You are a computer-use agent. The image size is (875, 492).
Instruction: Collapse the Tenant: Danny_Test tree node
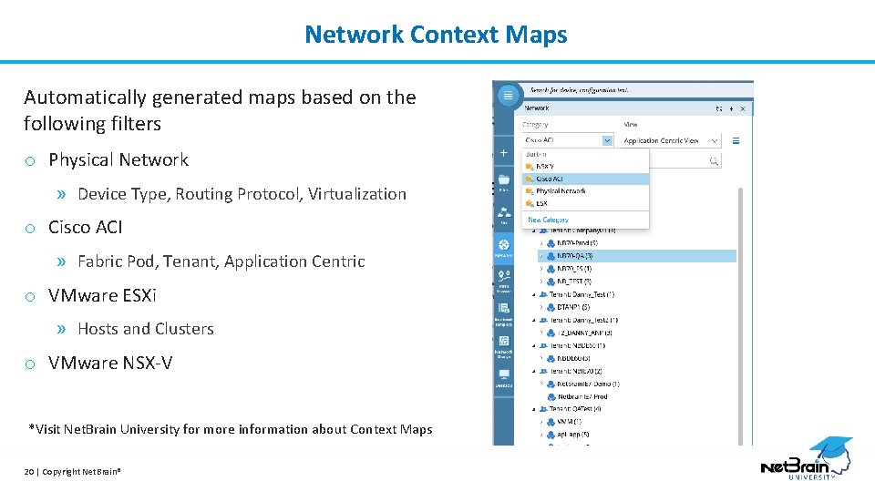point(534,294)
